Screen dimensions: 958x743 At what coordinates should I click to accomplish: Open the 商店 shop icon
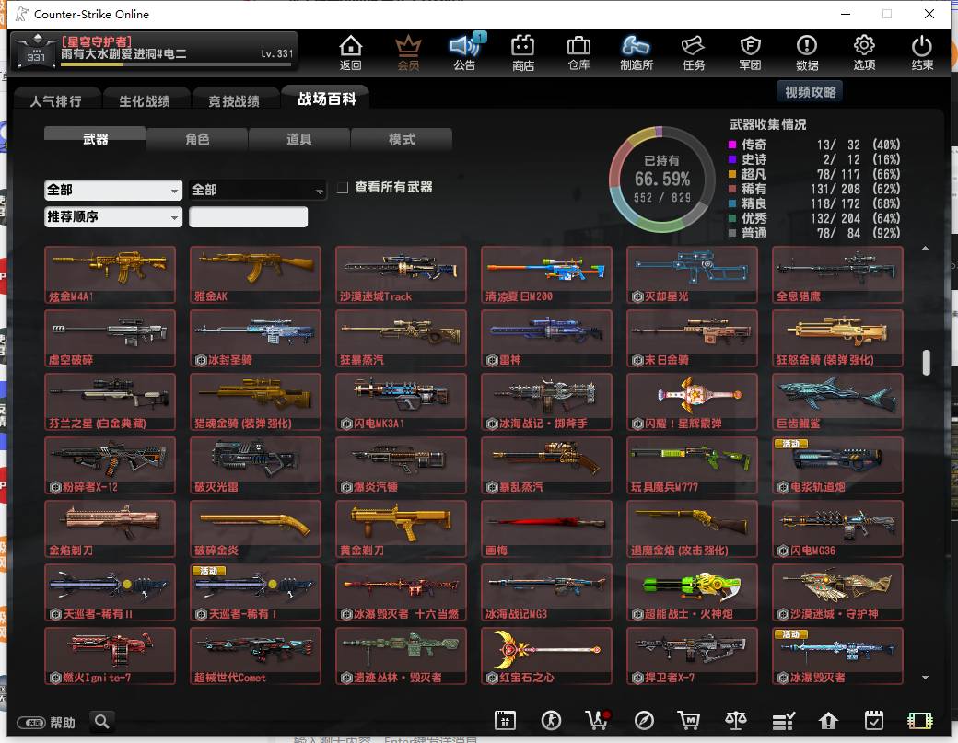pos(523,52)
